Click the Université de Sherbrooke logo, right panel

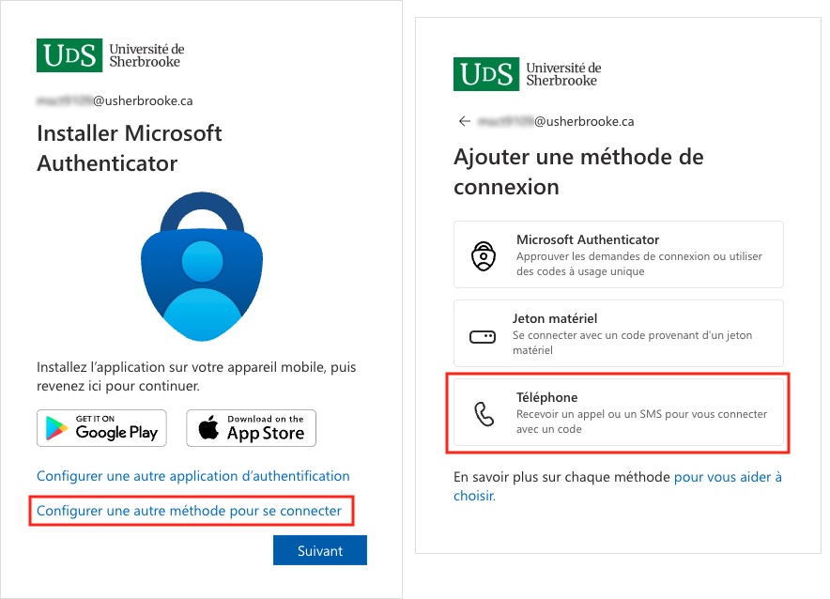coord(527,74)
